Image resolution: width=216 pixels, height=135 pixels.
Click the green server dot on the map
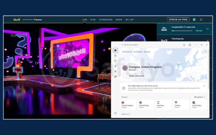point(179,65)
